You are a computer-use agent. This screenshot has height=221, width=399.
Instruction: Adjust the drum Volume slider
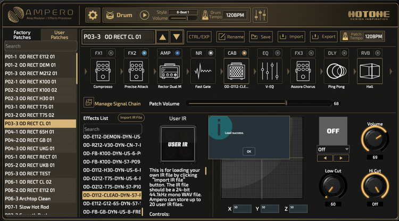point(183,18)
